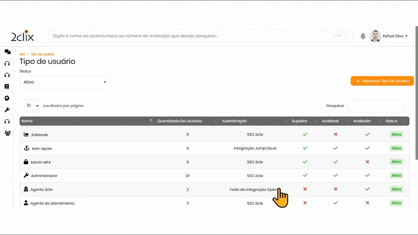Click the Pesquisar table search field
The height and width of the screenshot is (235, 418).
(376, 106)
